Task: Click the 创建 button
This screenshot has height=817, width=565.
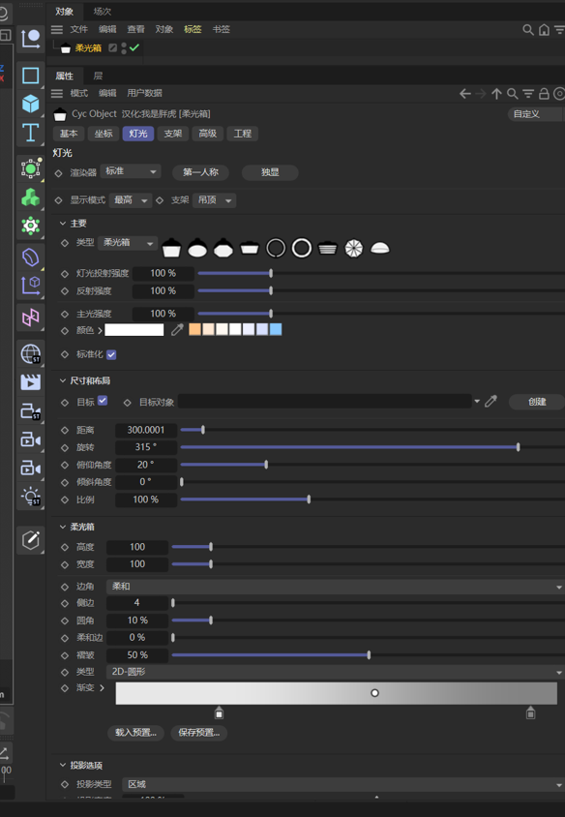Action: (536, 402)
